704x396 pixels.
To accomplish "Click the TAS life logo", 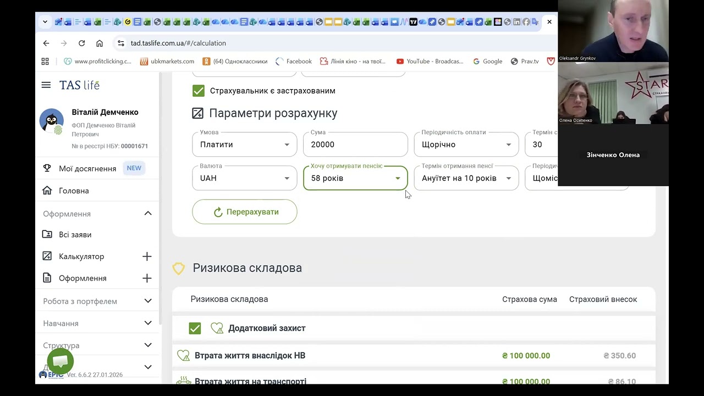I will [x=79, y=85].
